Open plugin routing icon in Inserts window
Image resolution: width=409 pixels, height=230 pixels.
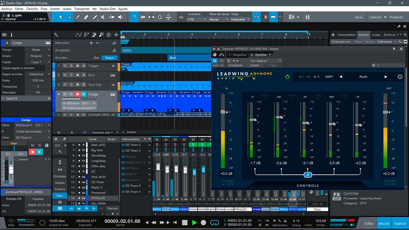tap(222, 55)
